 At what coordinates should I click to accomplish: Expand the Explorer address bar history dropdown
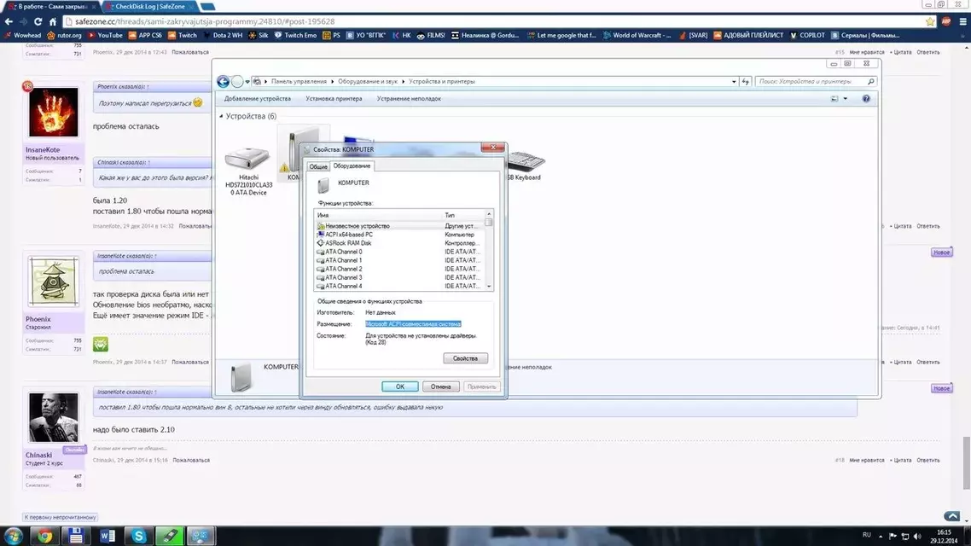[x=734, y=82]
